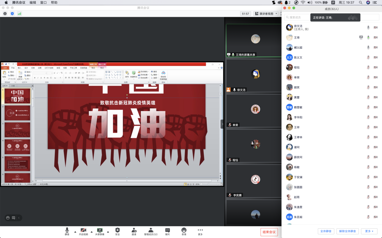
Task: Click the 结束会议 end meeting button
Action: 269,232
